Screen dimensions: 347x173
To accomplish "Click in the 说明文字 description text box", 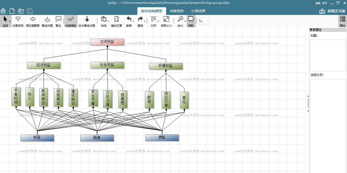I will click(x=328, y=125).
